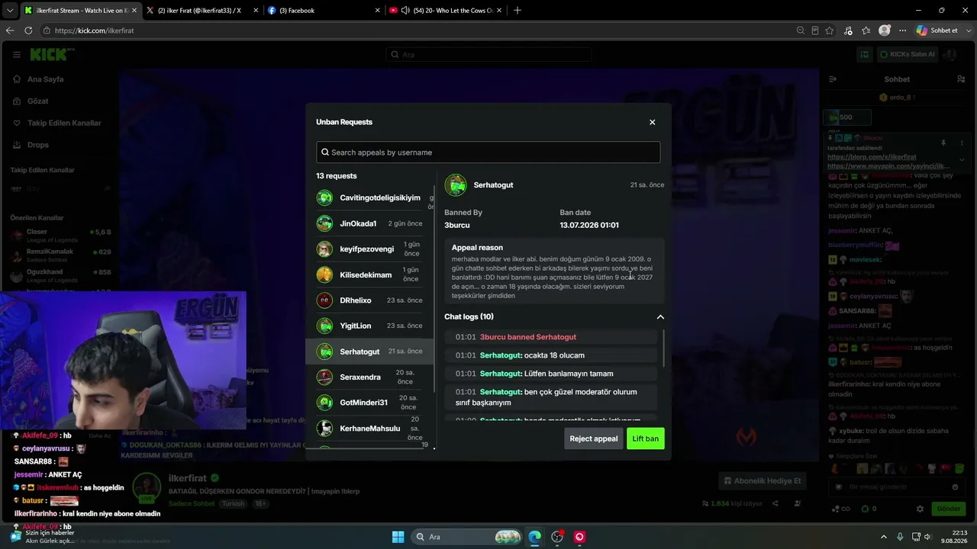Collapse the Chat logs (10) section
This screenshot has width=977, height=549.
(x=660, y=316)
